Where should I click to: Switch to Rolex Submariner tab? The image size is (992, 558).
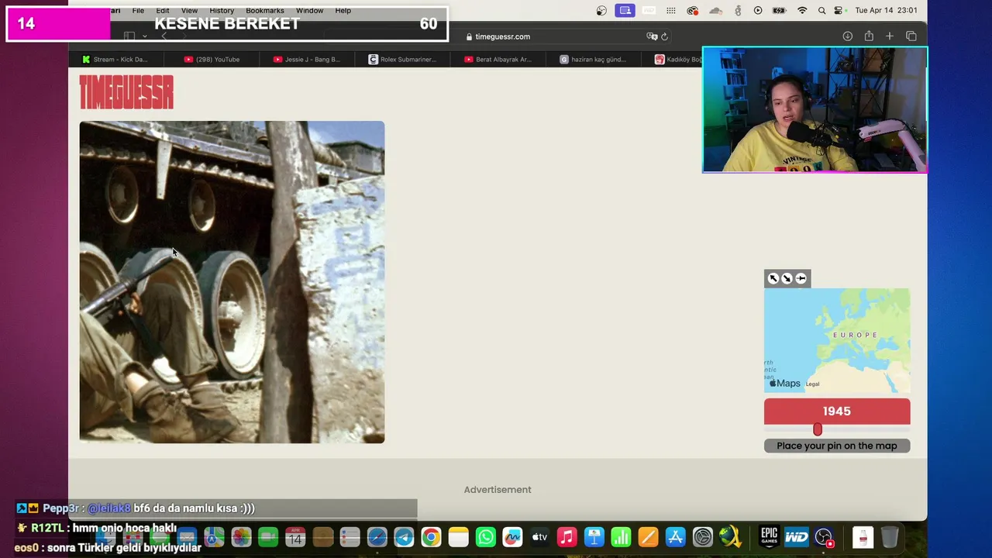click(402, 59)
